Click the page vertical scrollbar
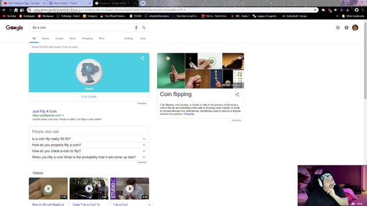367x206 pixels. tap(365, 61)
